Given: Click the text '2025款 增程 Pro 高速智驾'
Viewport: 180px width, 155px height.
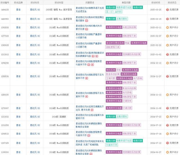Looking at the screenshot, I should tap(59, 19).
